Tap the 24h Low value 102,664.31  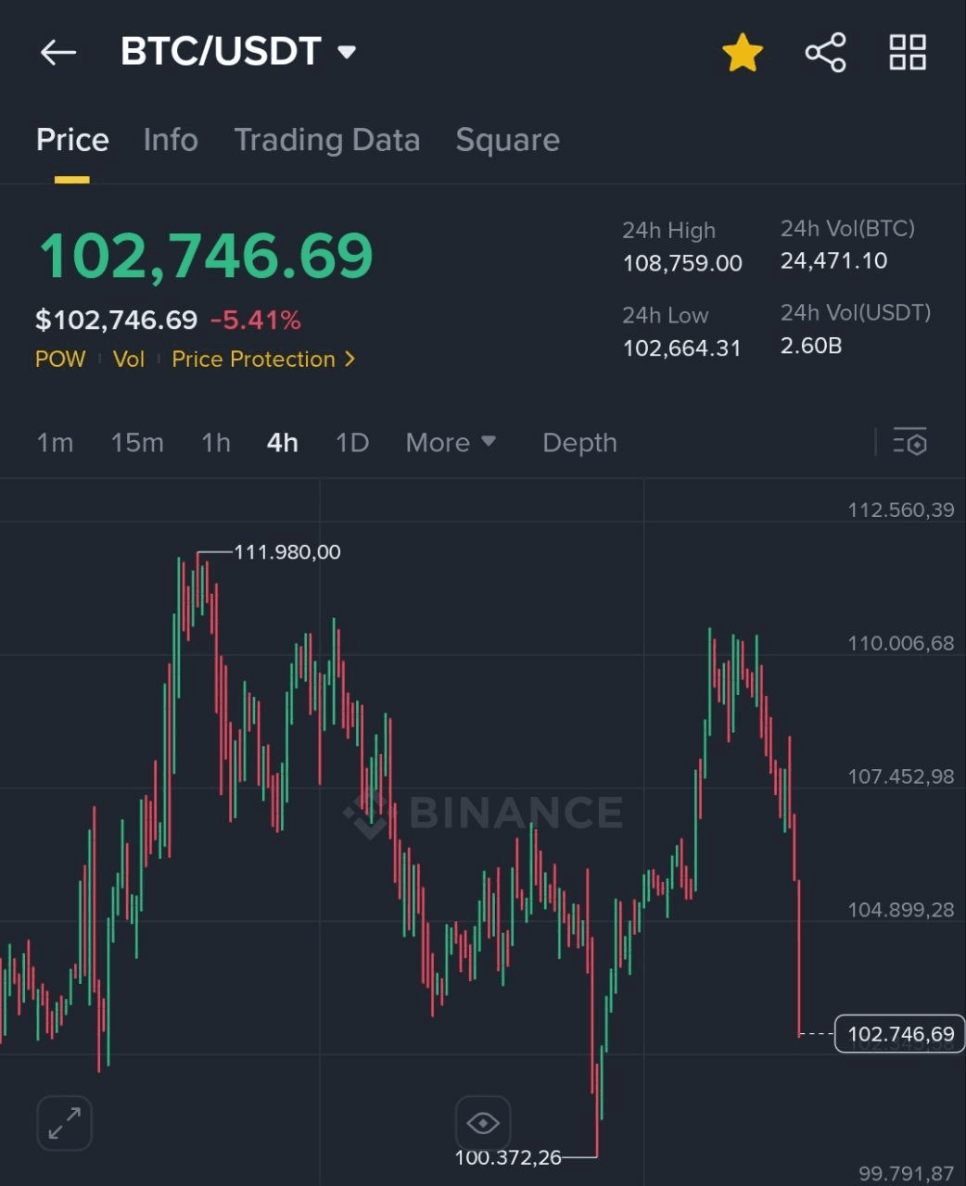tap(682, 348)
